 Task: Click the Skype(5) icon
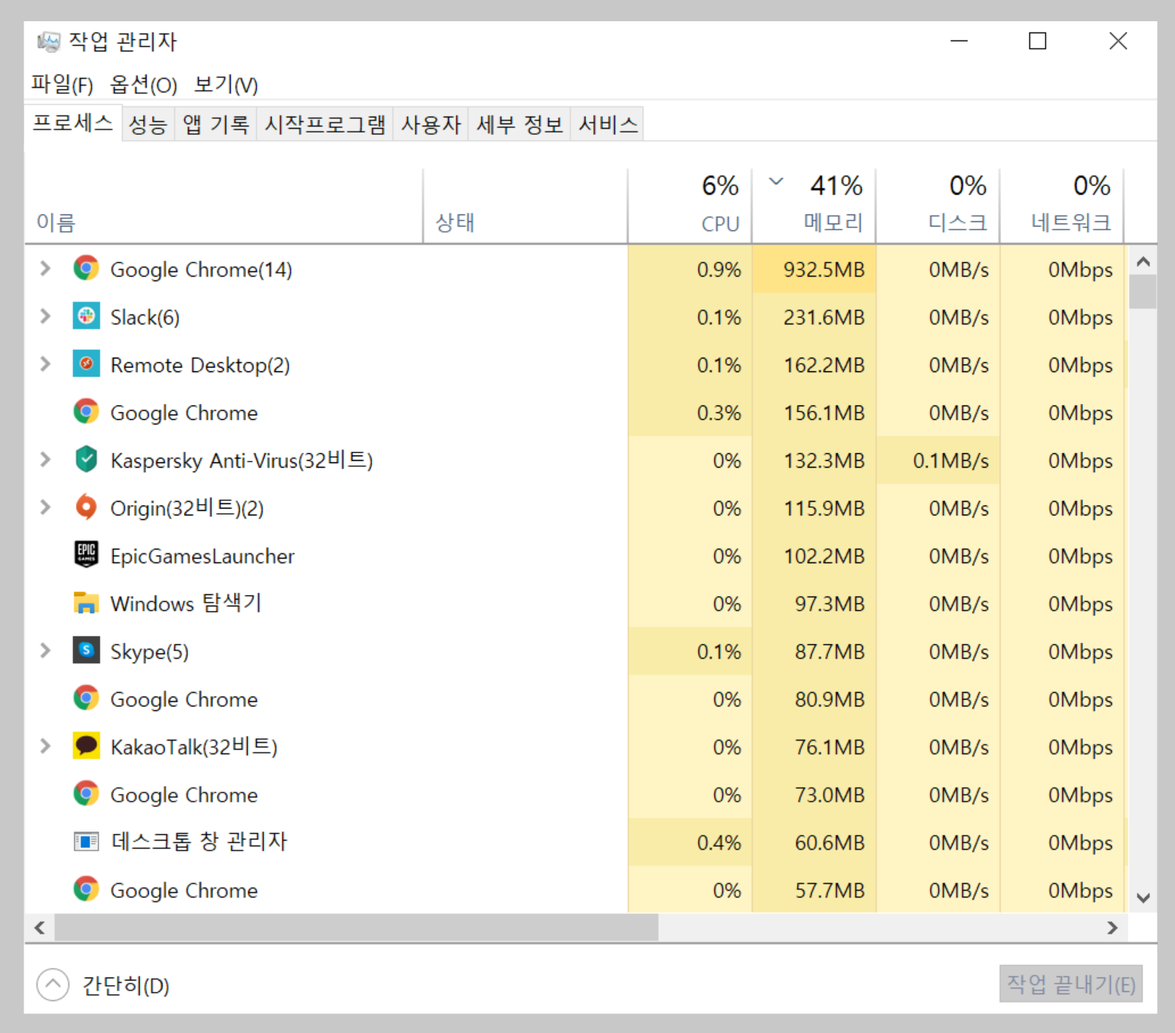[86, 650]
